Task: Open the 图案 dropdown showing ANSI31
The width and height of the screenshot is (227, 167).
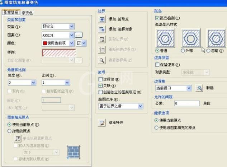Action: point(58,35)
